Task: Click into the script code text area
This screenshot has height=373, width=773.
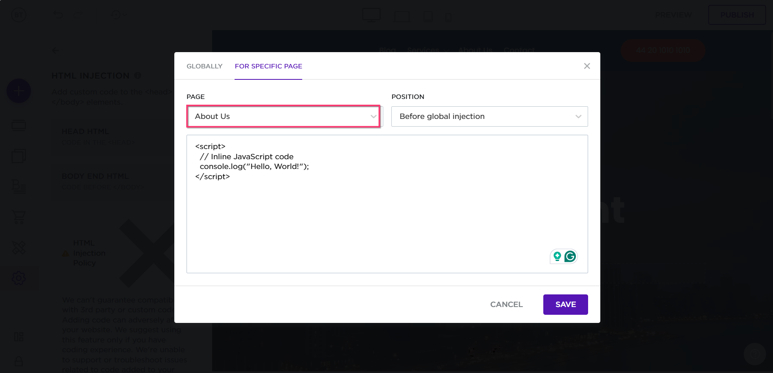Action: (x=387, y=204)
